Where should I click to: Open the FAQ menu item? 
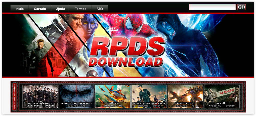[100, 9]
